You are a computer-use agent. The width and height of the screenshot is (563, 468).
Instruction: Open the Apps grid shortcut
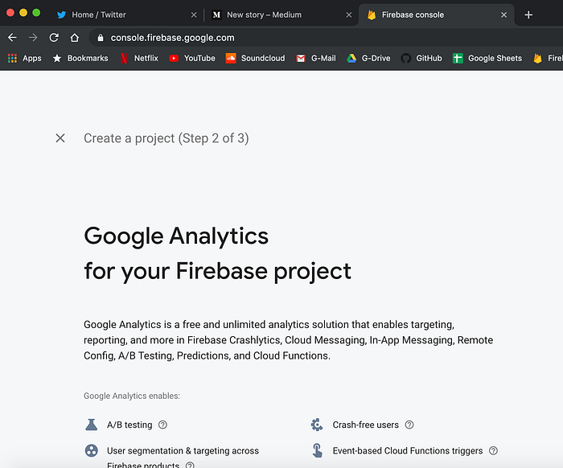pos(24,58)
